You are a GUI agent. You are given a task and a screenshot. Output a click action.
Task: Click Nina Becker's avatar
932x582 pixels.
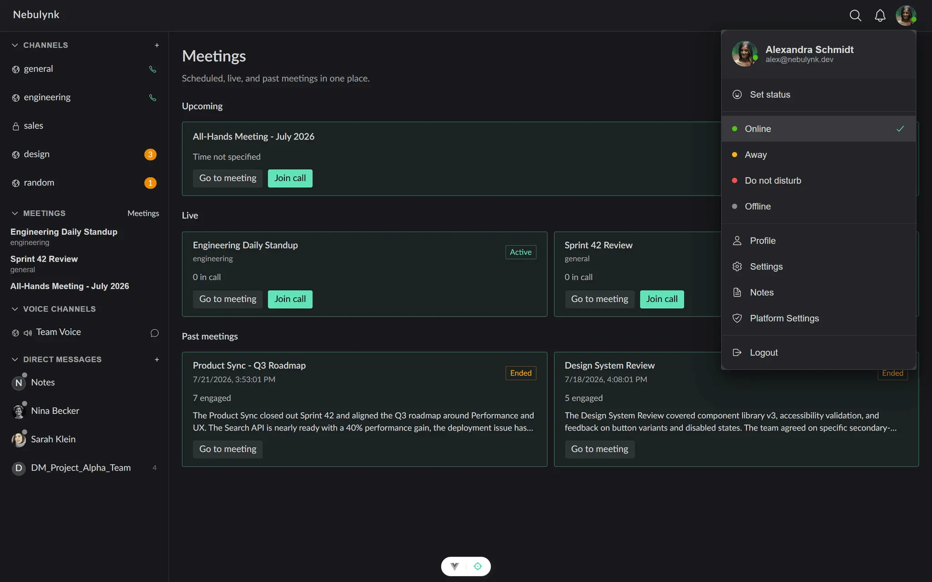click(19, 411)
